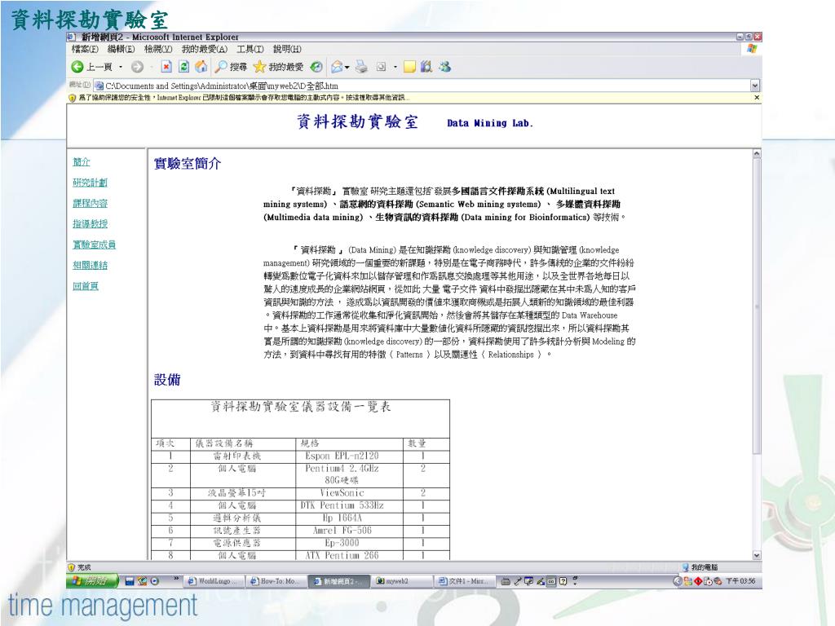Click the Refresh page icon
This screenshot has height=626, width=835.
(183, 67)
